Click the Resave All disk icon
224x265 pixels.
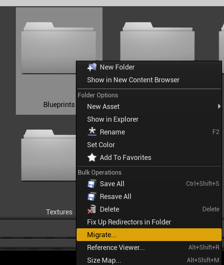tap(92, 196)
